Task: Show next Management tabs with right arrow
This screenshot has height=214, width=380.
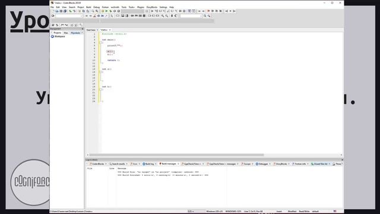Action: coord(82,33)
